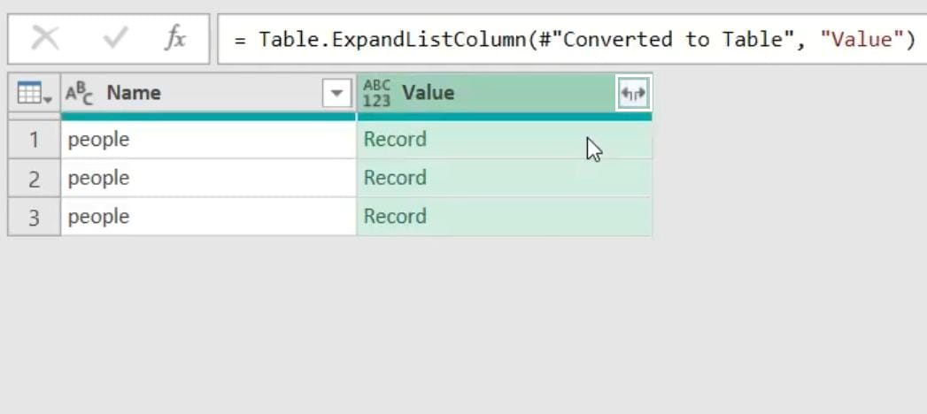Screen dimensions: 927x414
Task: Expand the Value column records
Action: point(633,93)
